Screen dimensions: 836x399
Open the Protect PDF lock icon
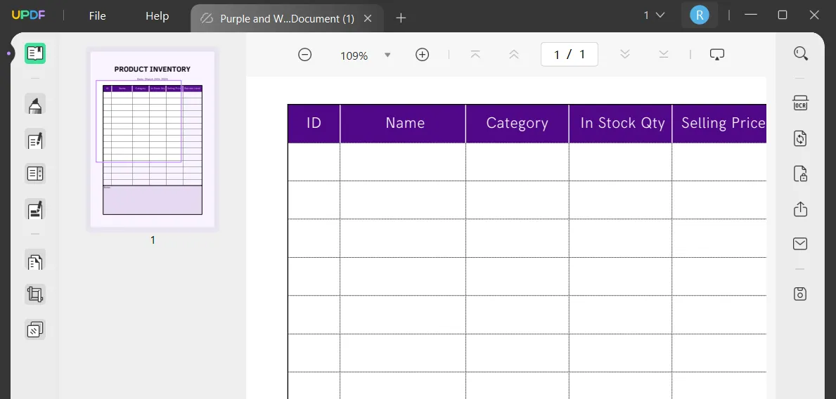[800, 174]
